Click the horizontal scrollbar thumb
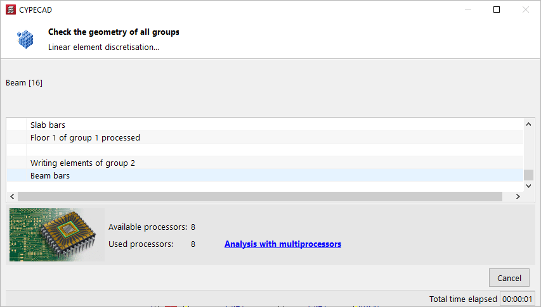Viewport: 541px width, 307px height. [260, 197]
